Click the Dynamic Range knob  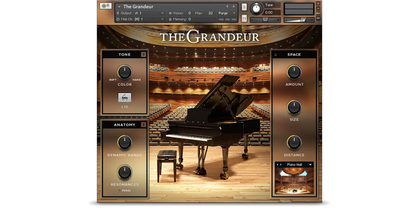point(125,142)
